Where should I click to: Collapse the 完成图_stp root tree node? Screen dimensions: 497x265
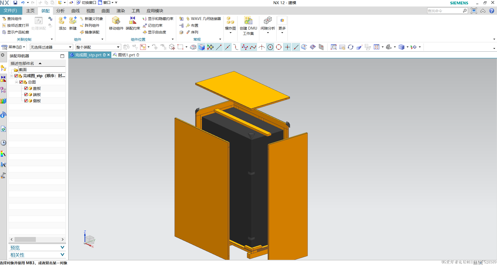pos(11,76)
